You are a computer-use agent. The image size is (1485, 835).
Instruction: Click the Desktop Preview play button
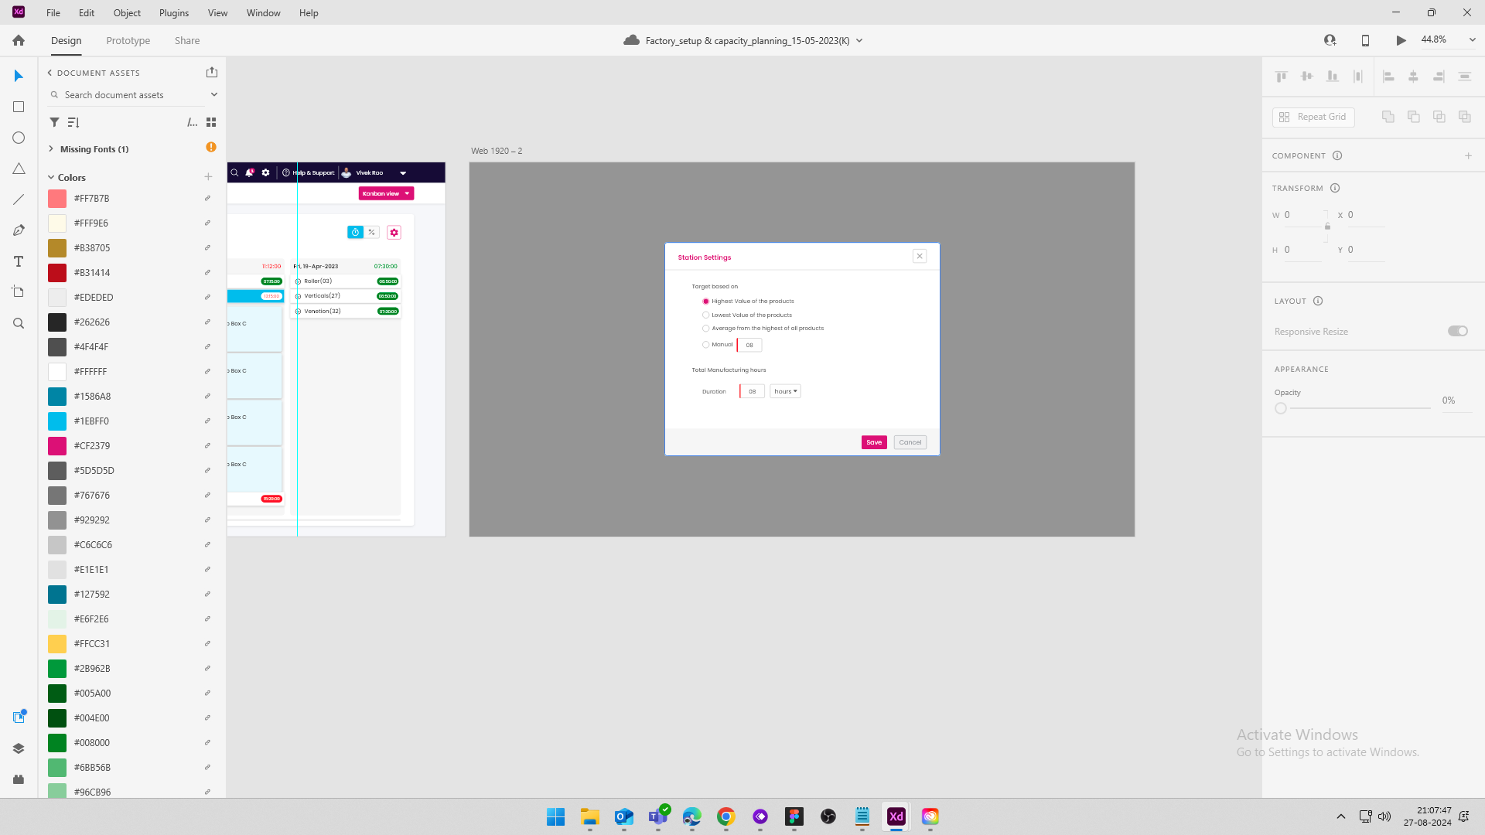(1401, 40)
